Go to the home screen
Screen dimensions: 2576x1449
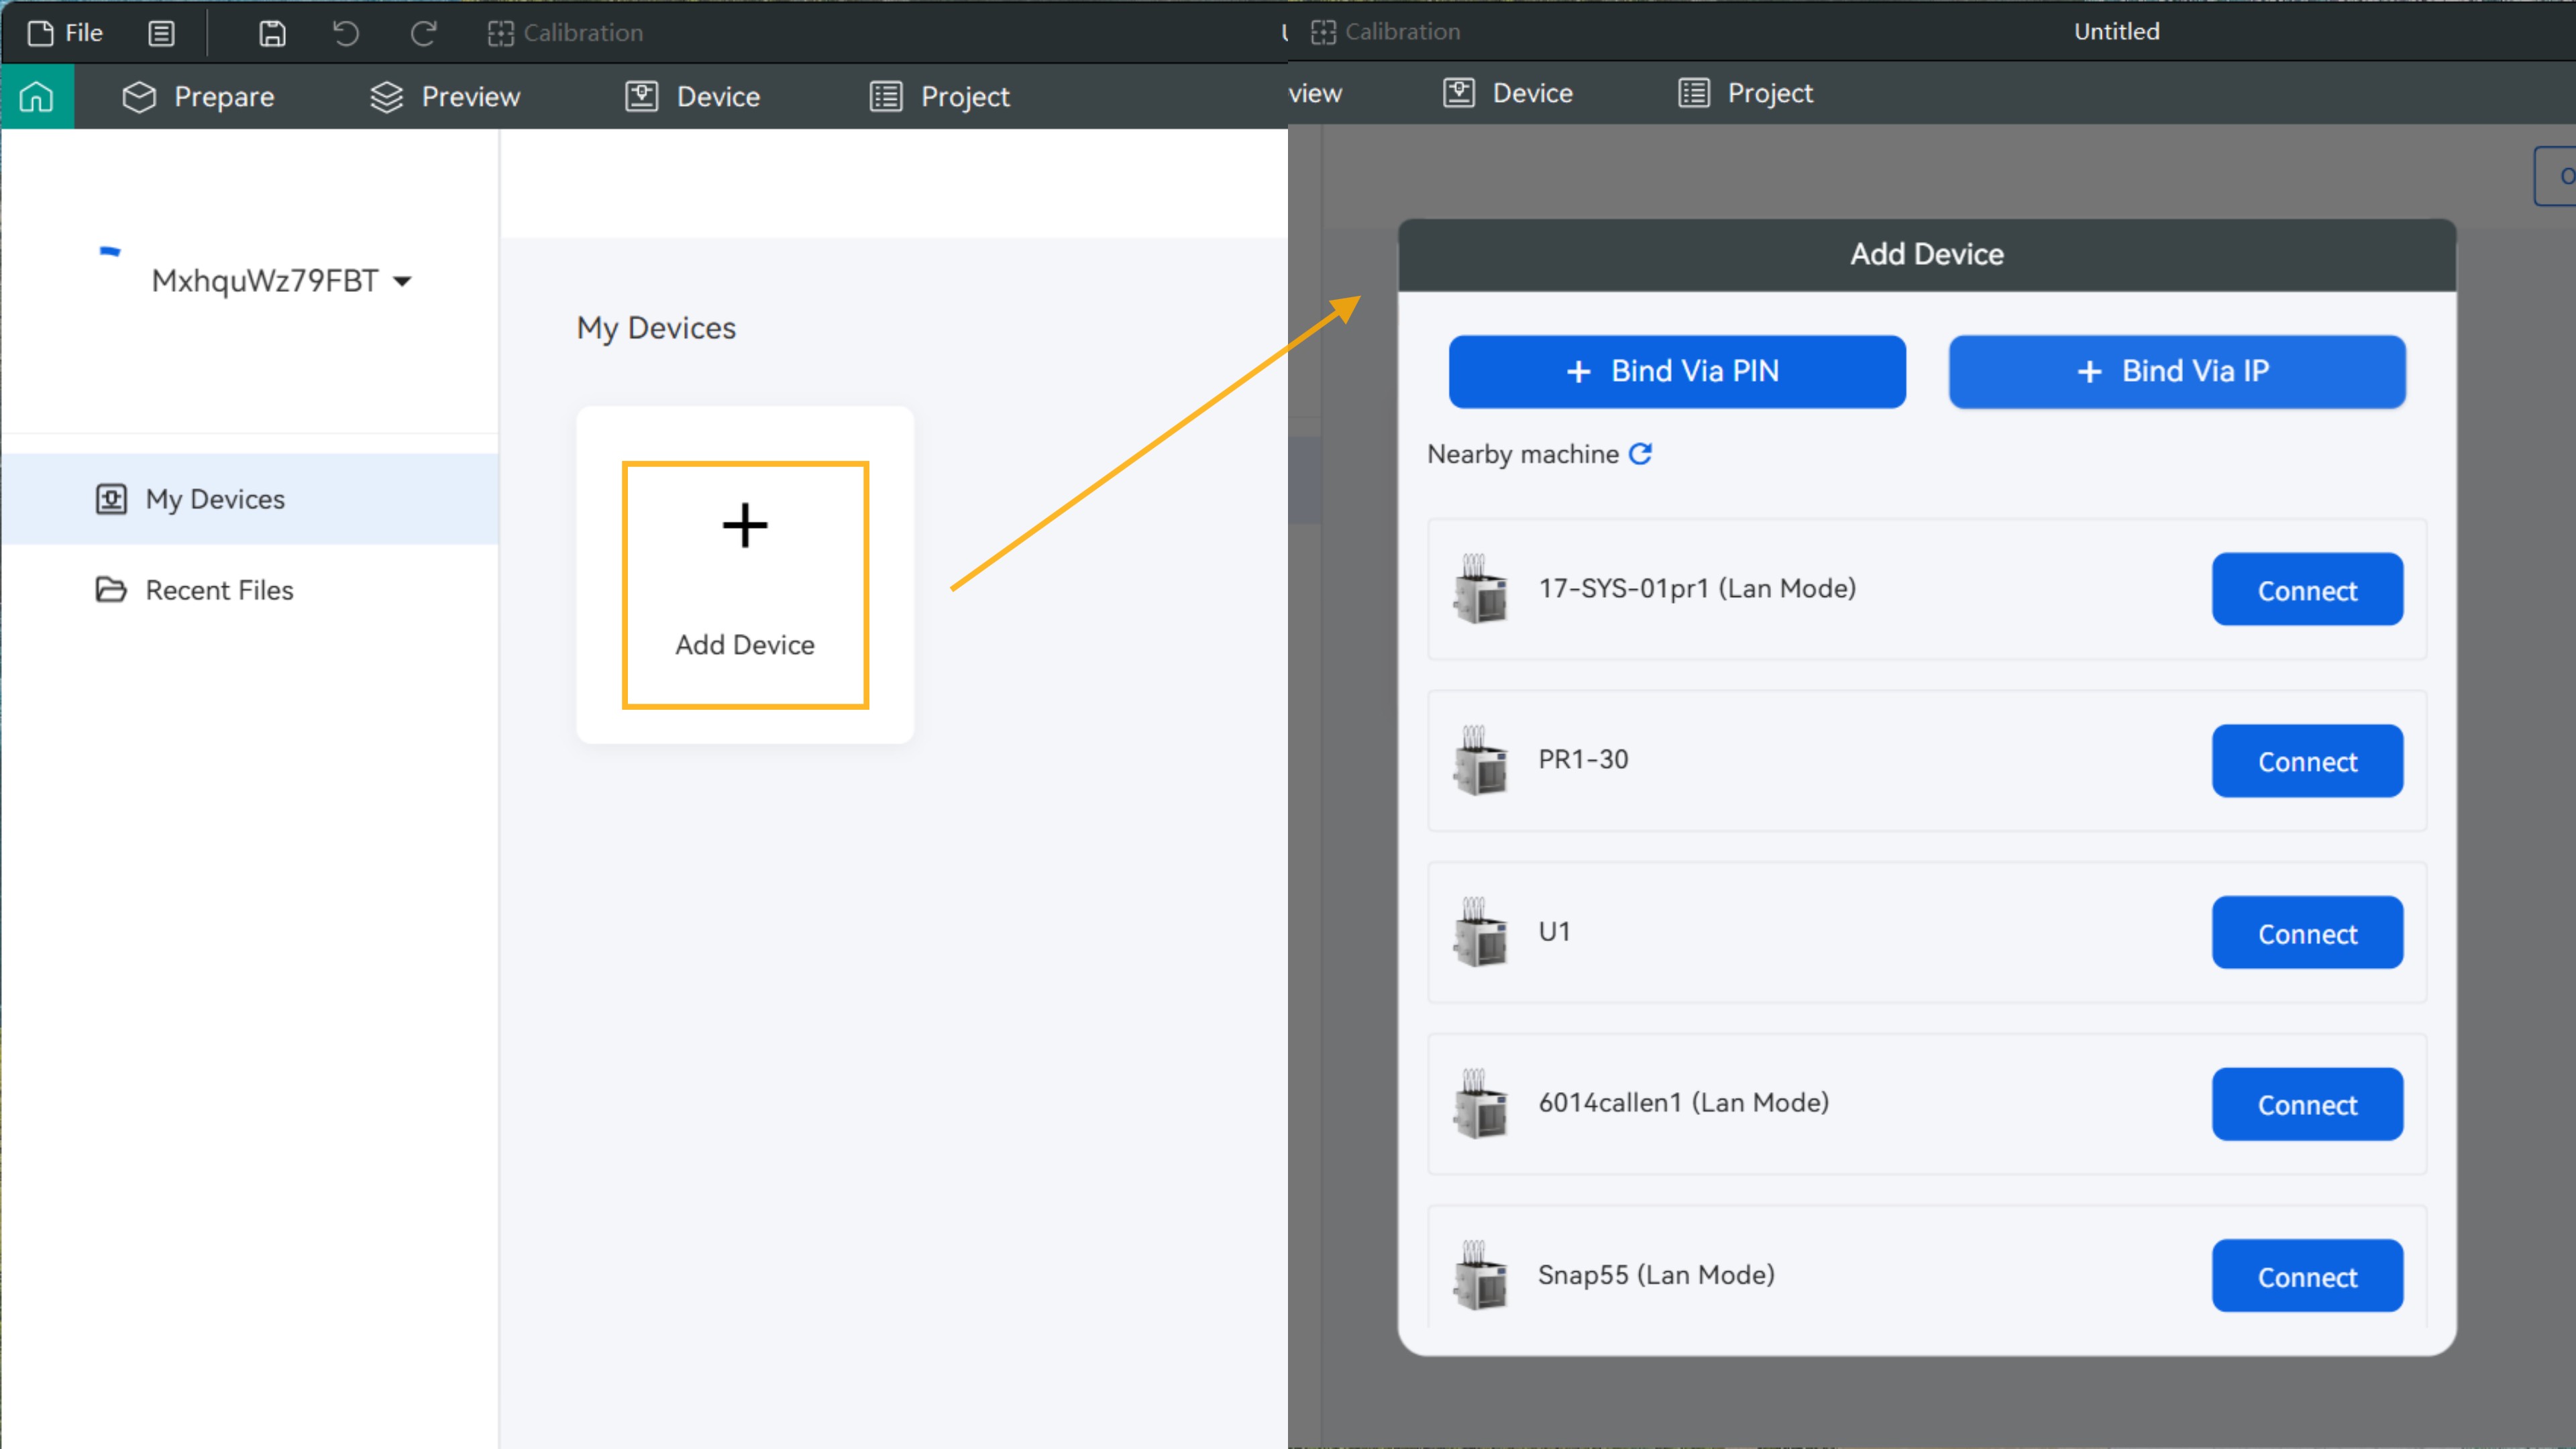coord(37,96)
